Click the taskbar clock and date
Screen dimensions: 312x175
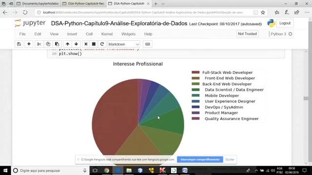[292, 171]
